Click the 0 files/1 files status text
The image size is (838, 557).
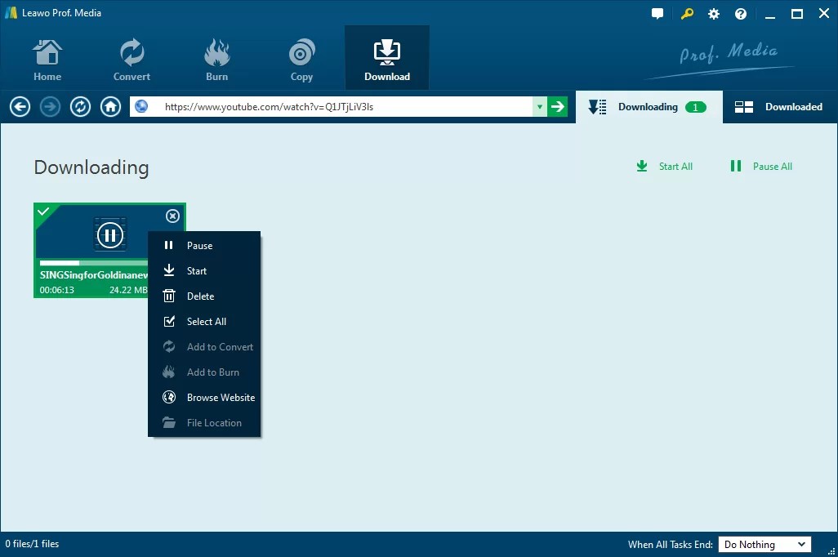32,544
